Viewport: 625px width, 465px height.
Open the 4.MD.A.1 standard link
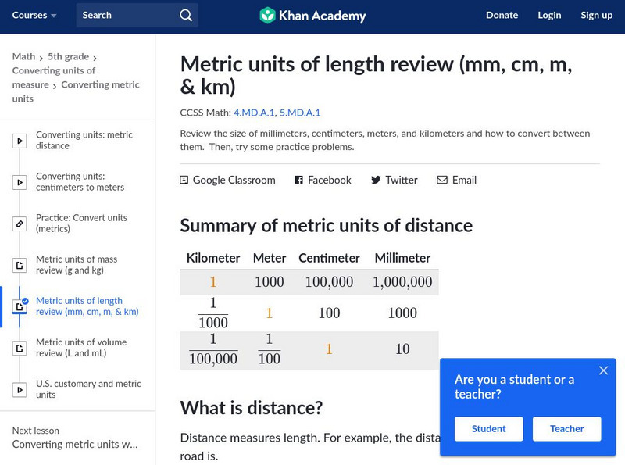(x=255, y=113)
